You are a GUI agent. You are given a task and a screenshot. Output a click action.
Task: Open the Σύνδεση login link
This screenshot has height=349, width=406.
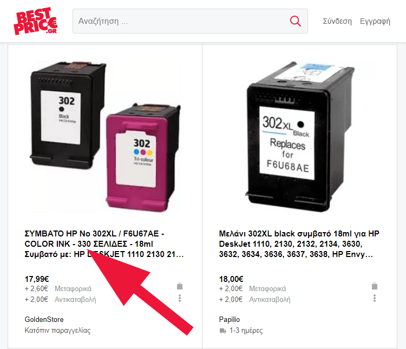(337, 21)
